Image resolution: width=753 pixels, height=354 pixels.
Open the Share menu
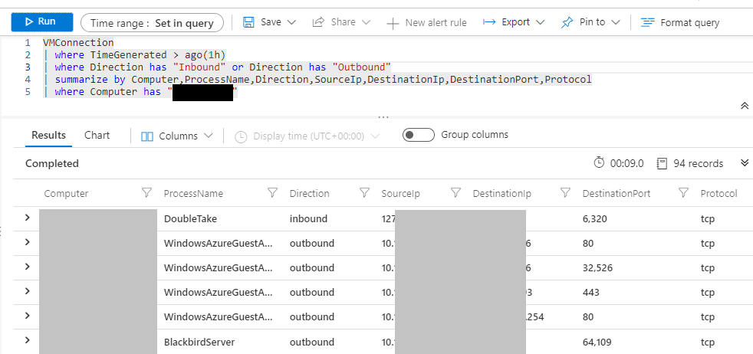tap(341, 22)
